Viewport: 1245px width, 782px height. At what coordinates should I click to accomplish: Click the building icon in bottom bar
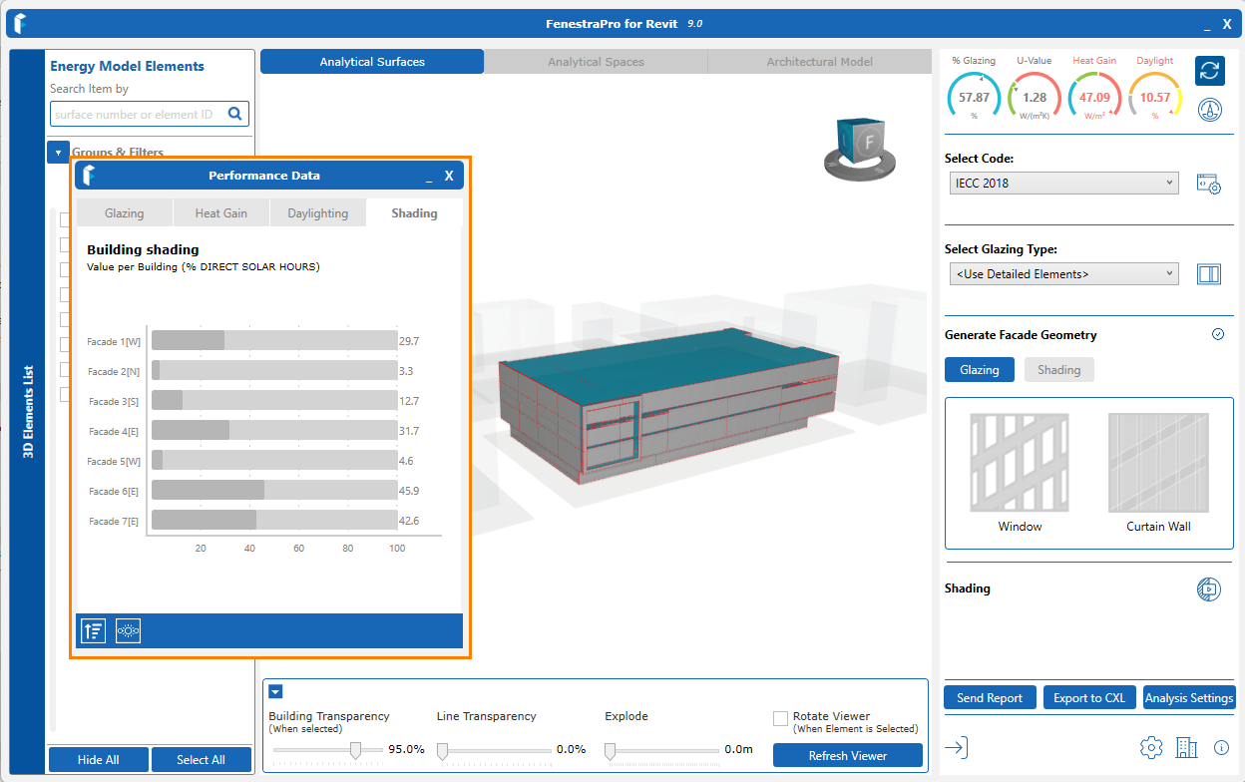pyautogui.click(x=1186, y=747)
